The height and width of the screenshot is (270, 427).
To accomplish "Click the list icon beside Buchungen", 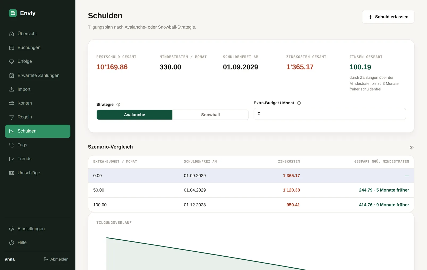I will tap(11, 48).
